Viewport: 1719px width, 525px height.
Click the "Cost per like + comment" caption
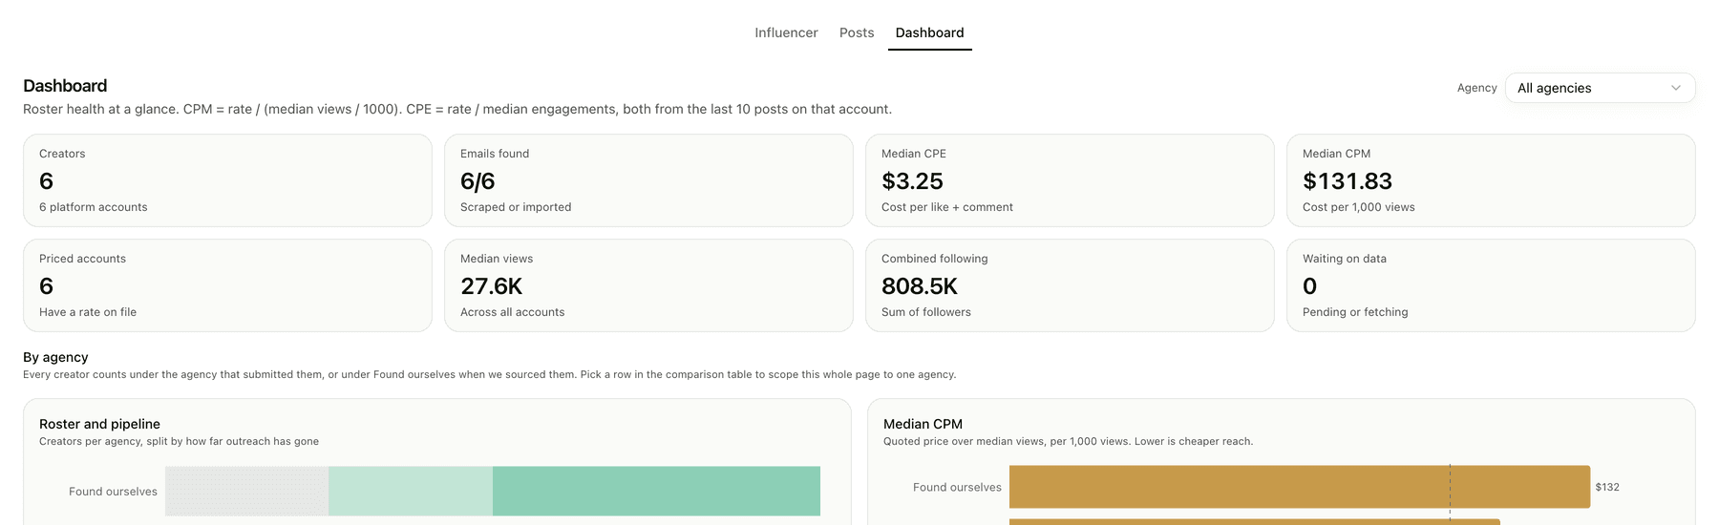946,207
